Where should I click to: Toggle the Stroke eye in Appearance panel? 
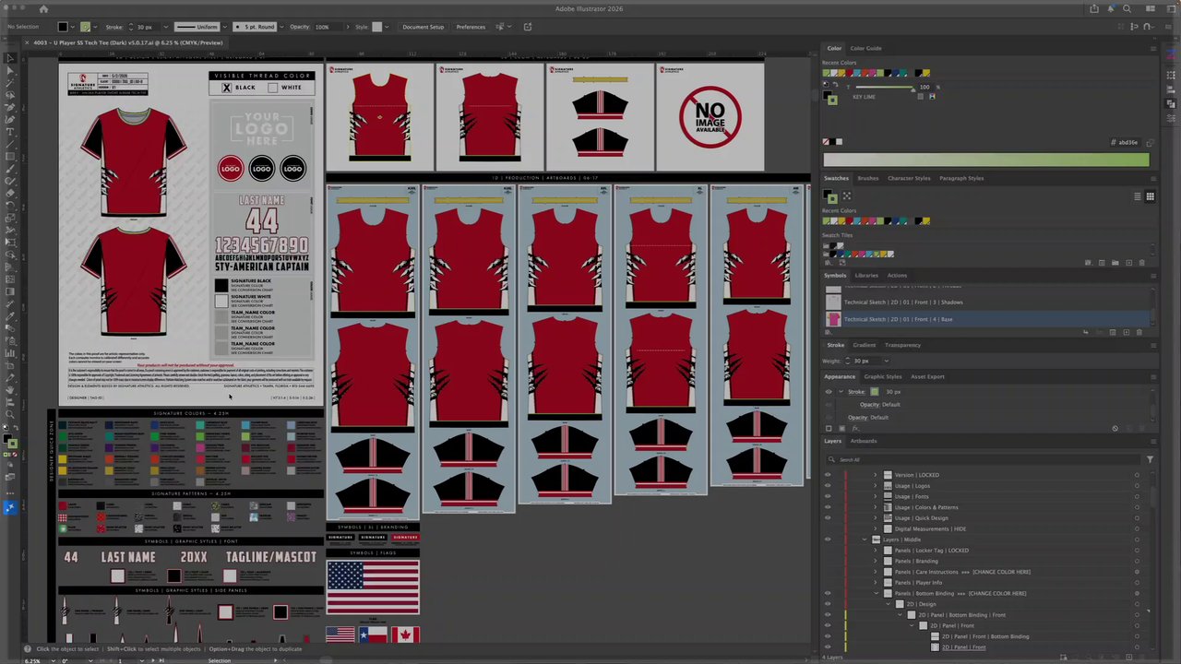(x=829, y=392)
